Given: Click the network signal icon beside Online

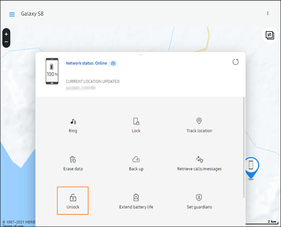Looking at the screenshot, I should click(113, 63).
